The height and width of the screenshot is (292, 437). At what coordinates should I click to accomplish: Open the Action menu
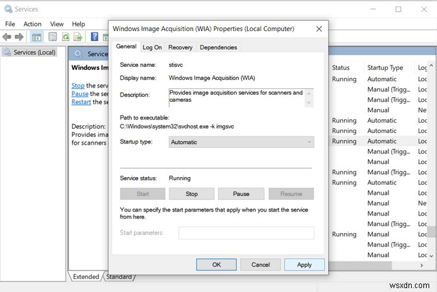(32, 24)
